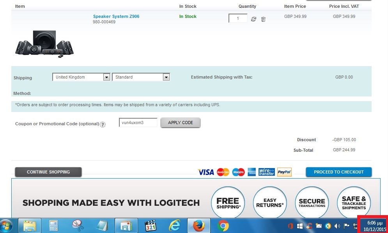
Task: Open Windows Explorer from taskbar
Action: (x=30, y=226)
